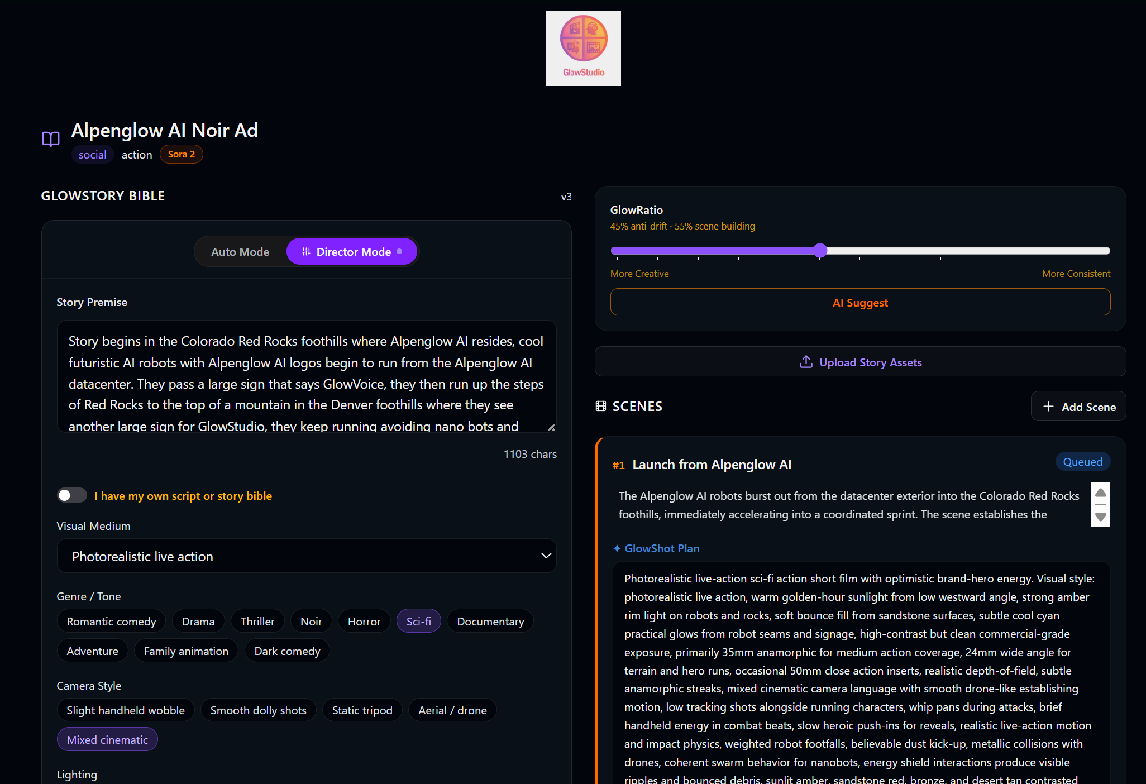Click the sliders icon in Director Mode
The width and height of the screenshot is (1146, 784).
coord(306,252)
